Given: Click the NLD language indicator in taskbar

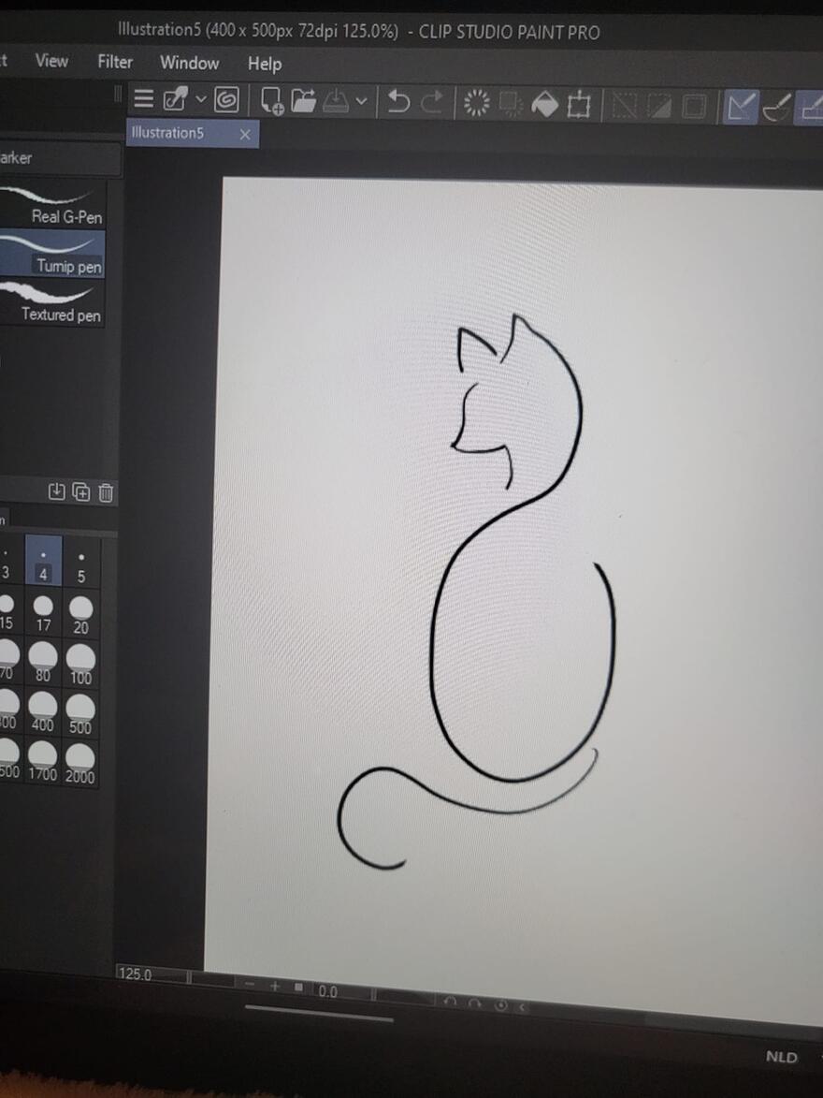Looking at the screenshot, I should tap(781, 1057).
